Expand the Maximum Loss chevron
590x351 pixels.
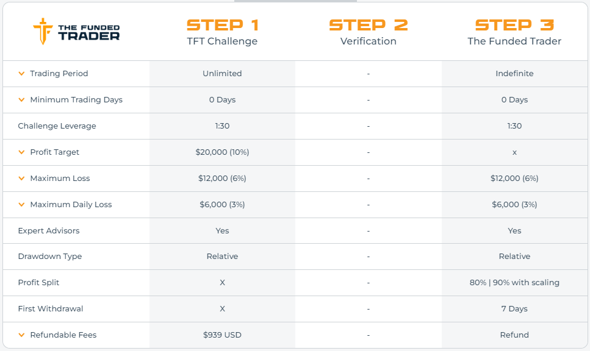click(21, 179)
